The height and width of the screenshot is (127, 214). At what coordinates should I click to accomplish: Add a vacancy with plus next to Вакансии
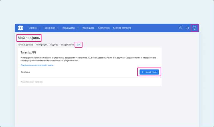click(58, 28)
